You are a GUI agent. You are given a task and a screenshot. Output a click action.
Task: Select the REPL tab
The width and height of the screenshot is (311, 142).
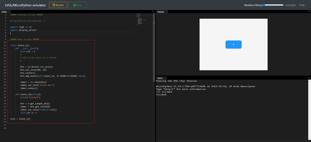pyautogui.click(x=160, y=78)
